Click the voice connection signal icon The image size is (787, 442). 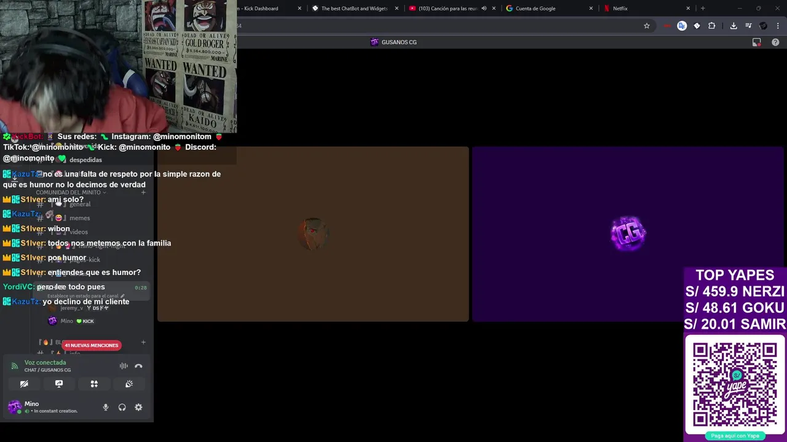coord(14,366)
